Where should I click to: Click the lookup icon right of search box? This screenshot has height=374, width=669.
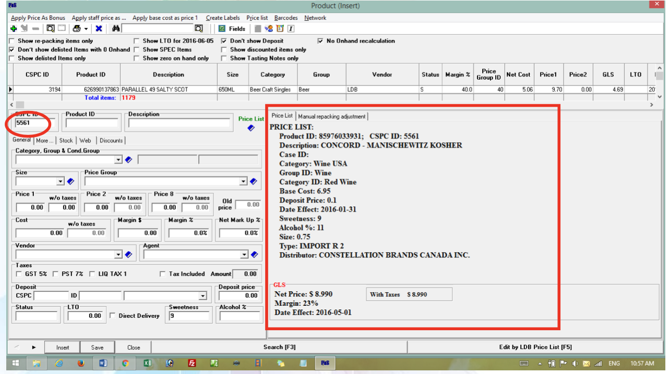199,29
